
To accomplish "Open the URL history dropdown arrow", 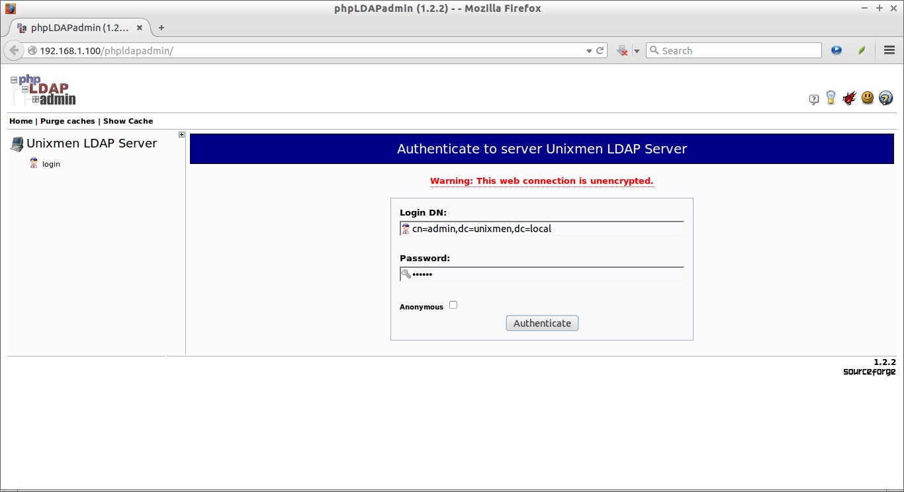I will coord(589,51).
